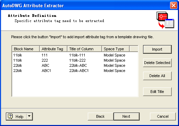The image size is (179, 126).
Task: Click title cell 22blk-ABC
Action: click(78, 65)
